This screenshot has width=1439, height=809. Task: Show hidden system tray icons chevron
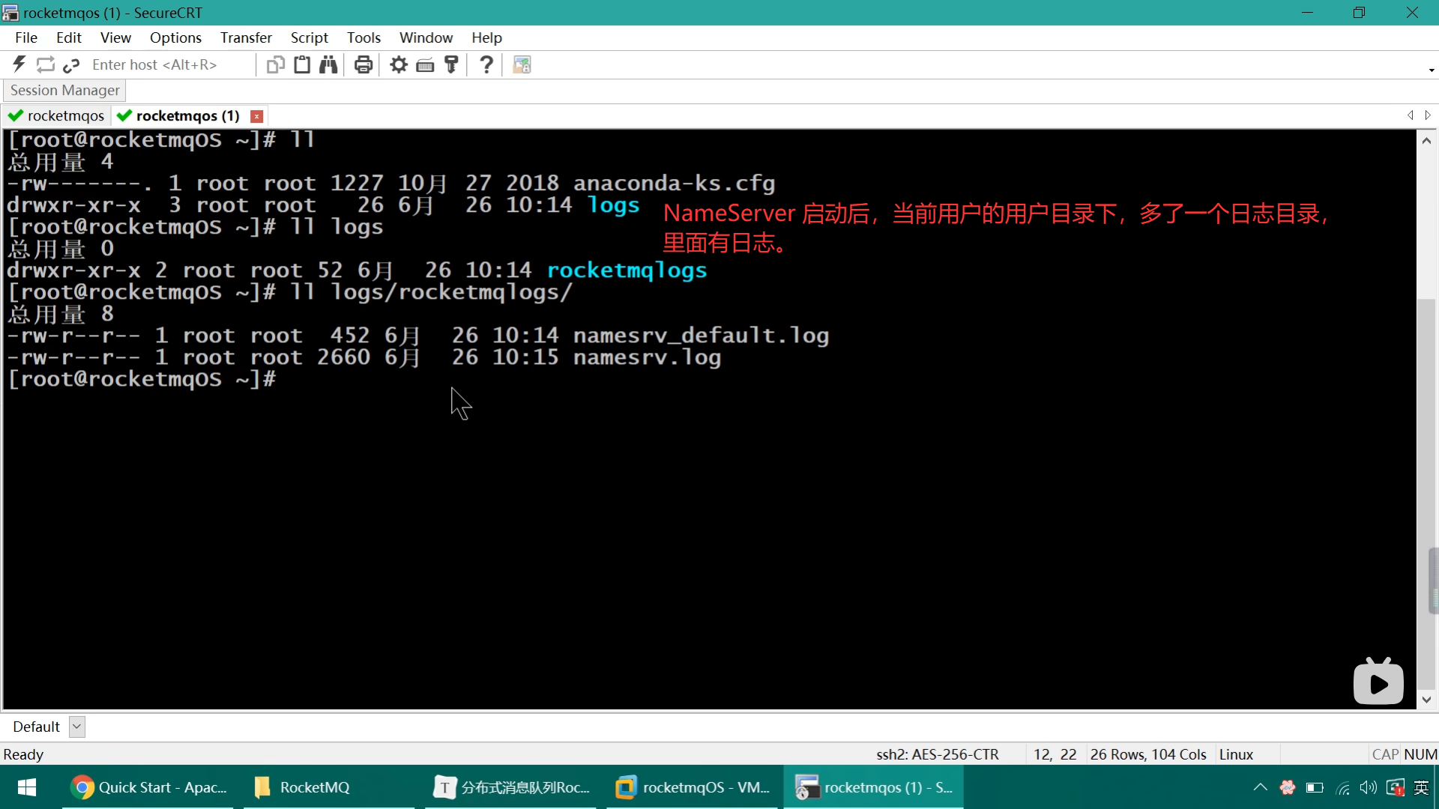[x=1260, y=787]
